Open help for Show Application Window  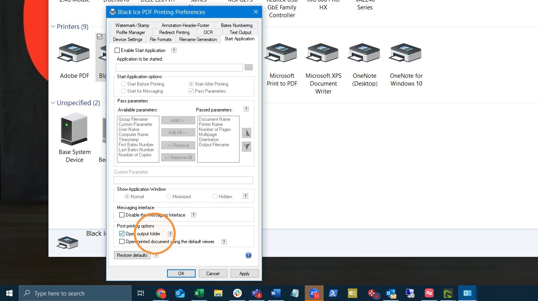pyautogui.click(x=246, y=196)
